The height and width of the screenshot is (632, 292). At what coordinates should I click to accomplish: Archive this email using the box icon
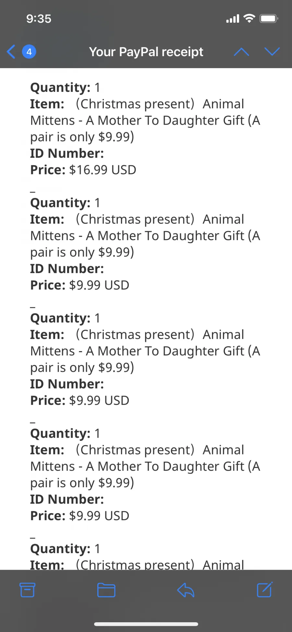point(27,590)
